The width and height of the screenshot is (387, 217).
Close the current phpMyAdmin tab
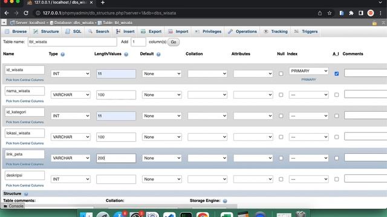(x=91, y=2)
